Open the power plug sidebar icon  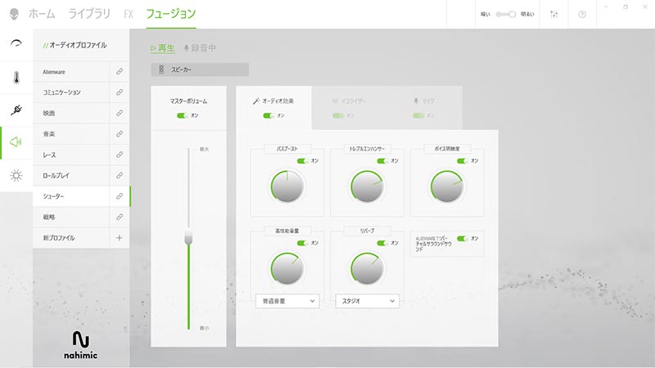pos(16,110)
